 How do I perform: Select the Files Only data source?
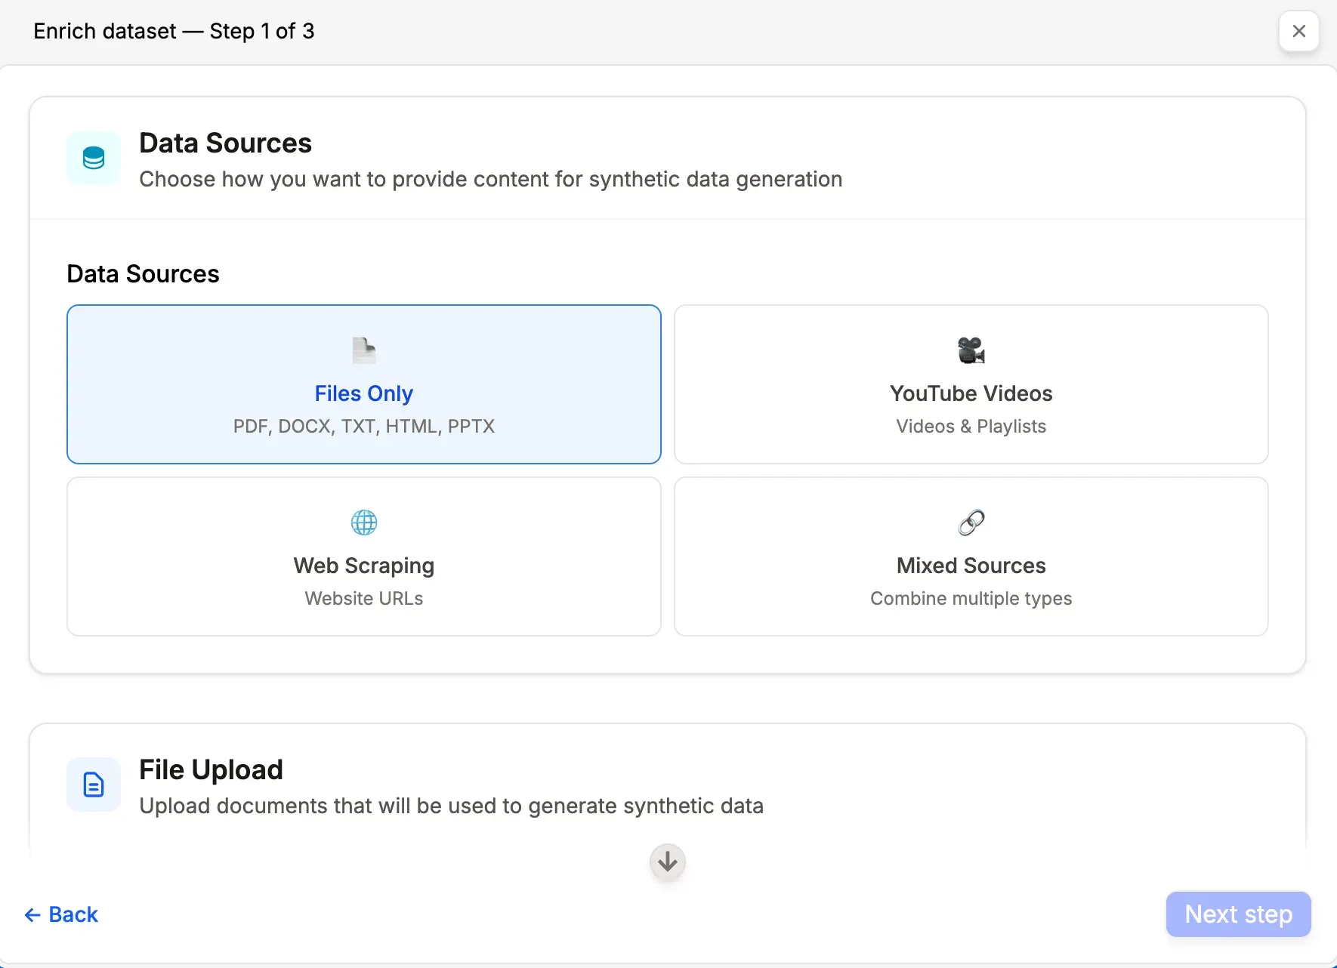click(x=363, y=384)
